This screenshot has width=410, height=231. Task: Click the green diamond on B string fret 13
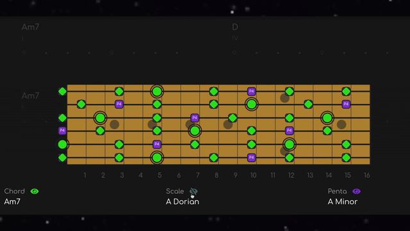click(x=309, y=104)
